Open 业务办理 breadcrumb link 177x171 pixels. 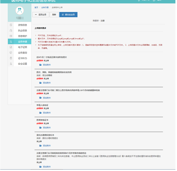point(45,7)
